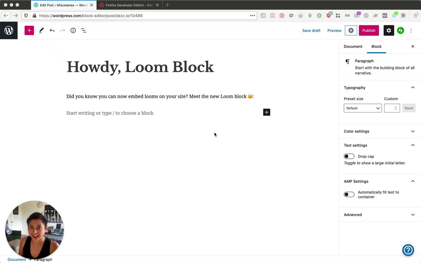Open the more tools vertical dots menu

pos(411,31)
